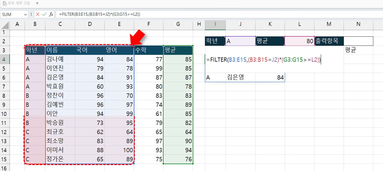Screen dimensions: 383x171
Task: Open the quick access toolbar customize arrow
Action: coord(37,3)
